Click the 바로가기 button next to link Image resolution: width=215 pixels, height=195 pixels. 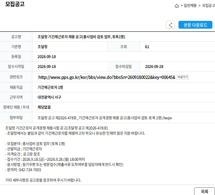coord(183,77)
